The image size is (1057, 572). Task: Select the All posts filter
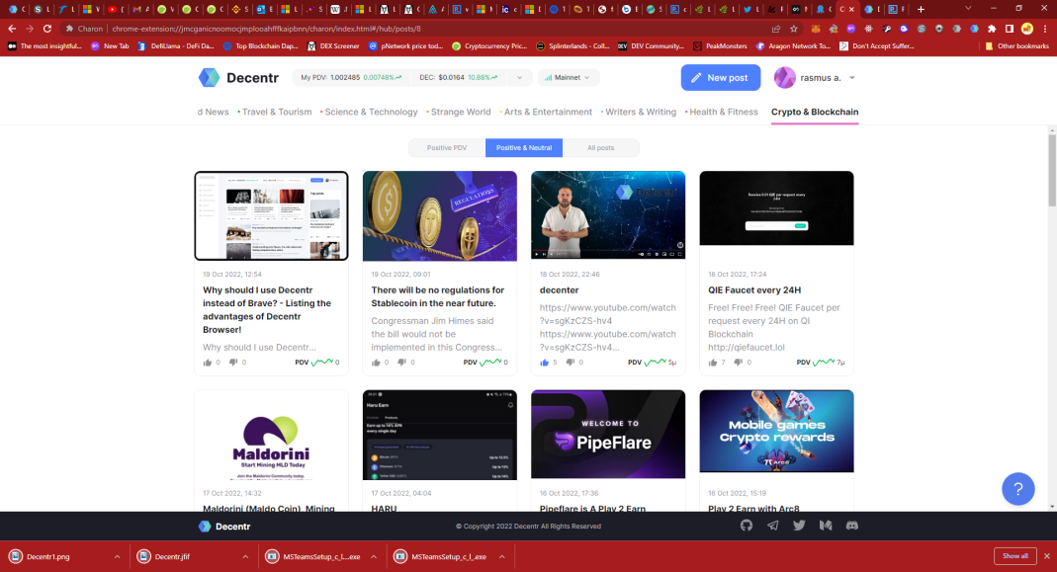point(601,147)
